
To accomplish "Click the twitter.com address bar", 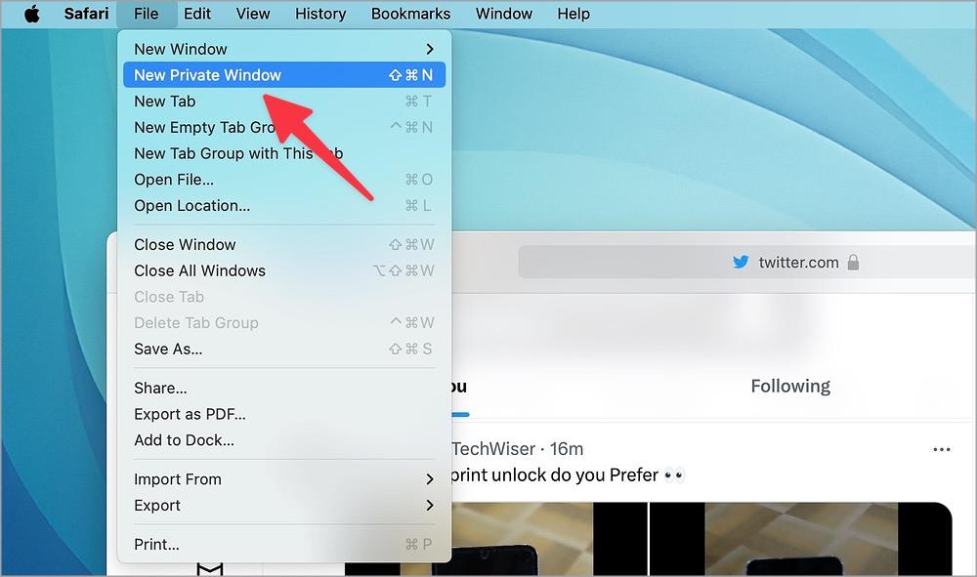I will [x=747, y=262].
